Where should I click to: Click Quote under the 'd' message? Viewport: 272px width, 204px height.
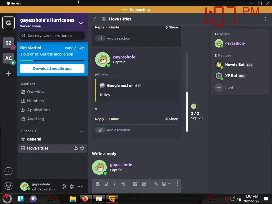click(x=114, y=119)
